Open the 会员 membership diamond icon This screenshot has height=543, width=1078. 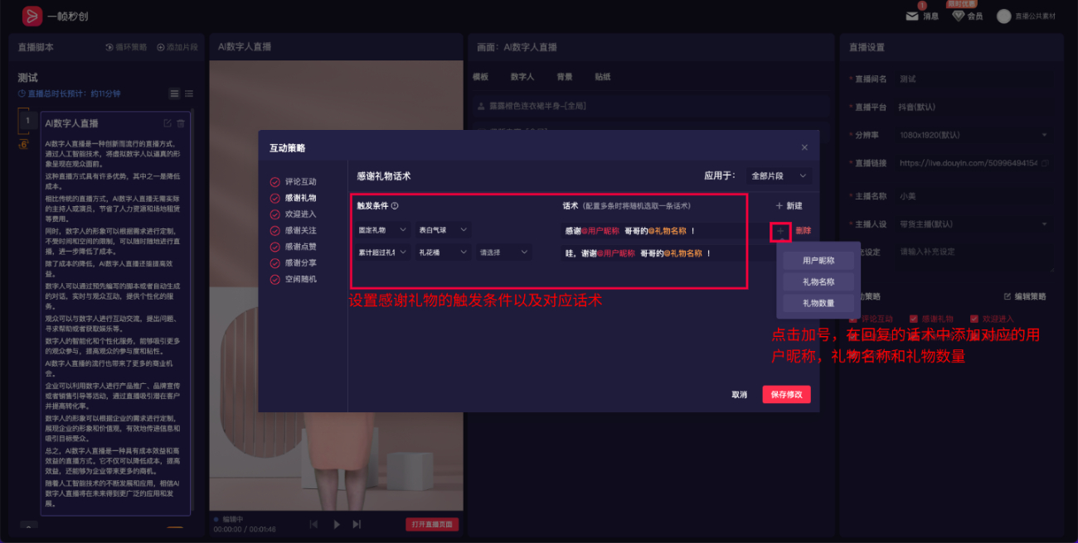click(x=958, y=16)
